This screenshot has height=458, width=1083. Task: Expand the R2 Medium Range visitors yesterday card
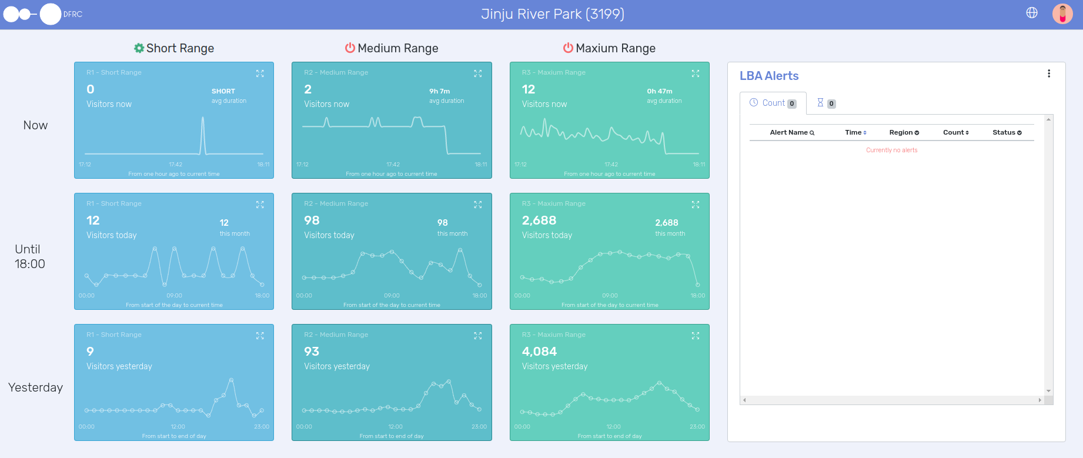(x=477, y=336)
